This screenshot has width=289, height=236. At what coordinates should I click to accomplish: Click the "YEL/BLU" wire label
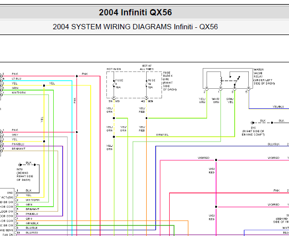[x=278, y=106]
